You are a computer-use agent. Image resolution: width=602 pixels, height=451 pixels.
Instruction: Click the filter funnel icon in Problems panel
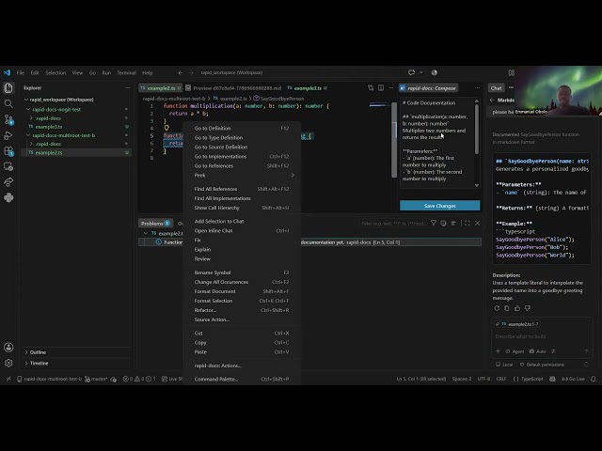click(x=434, y=223)
